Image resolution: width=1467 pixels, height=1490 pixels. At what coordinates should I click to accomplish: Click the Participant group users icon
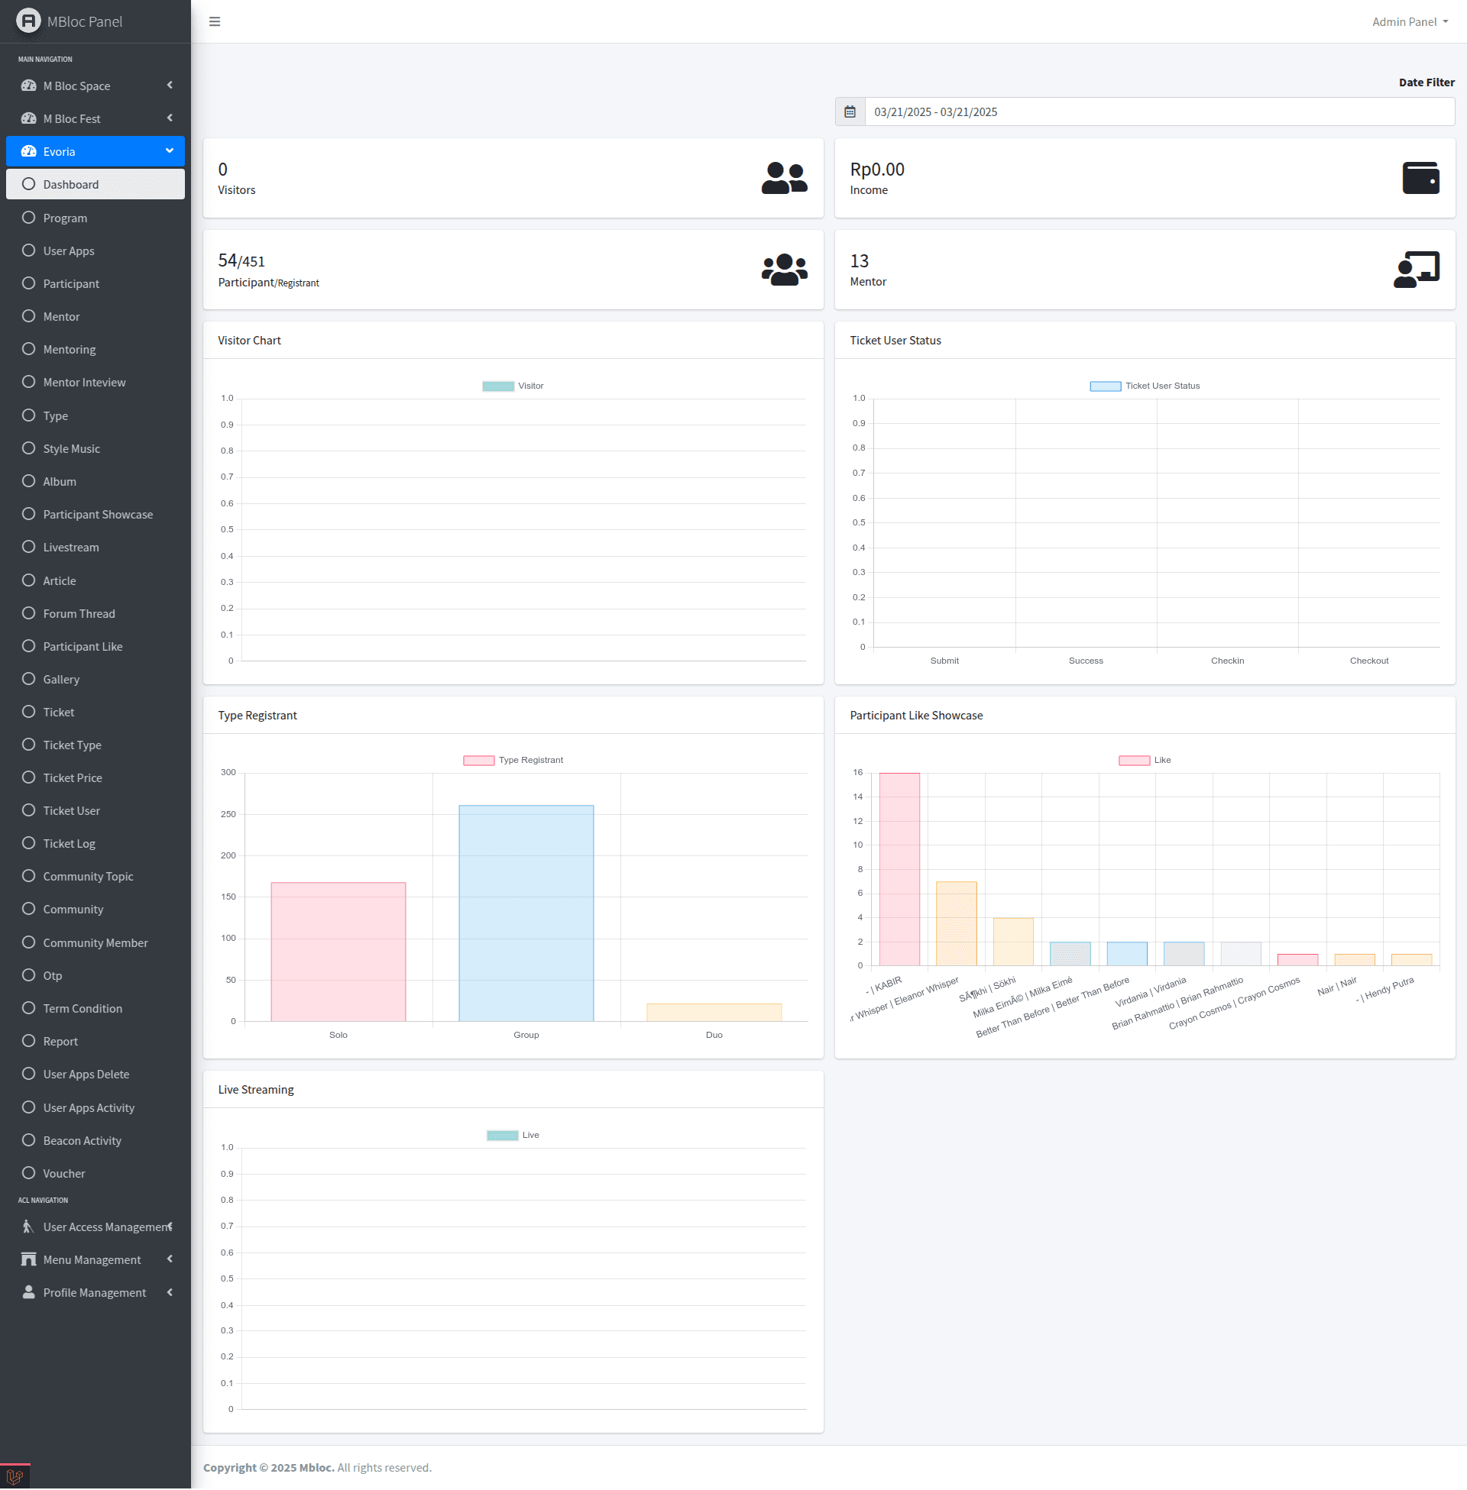pos(784,270)
